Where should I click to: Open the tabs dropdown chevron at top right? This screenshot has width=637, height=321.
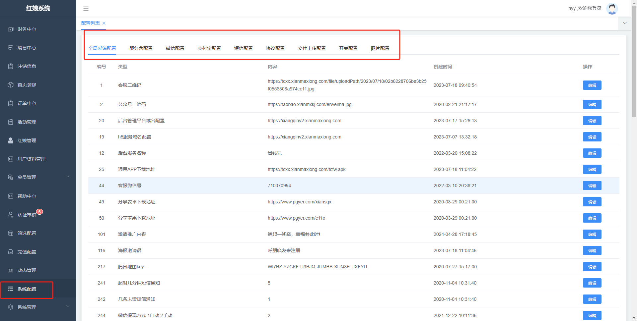click(x=625, y=23)
